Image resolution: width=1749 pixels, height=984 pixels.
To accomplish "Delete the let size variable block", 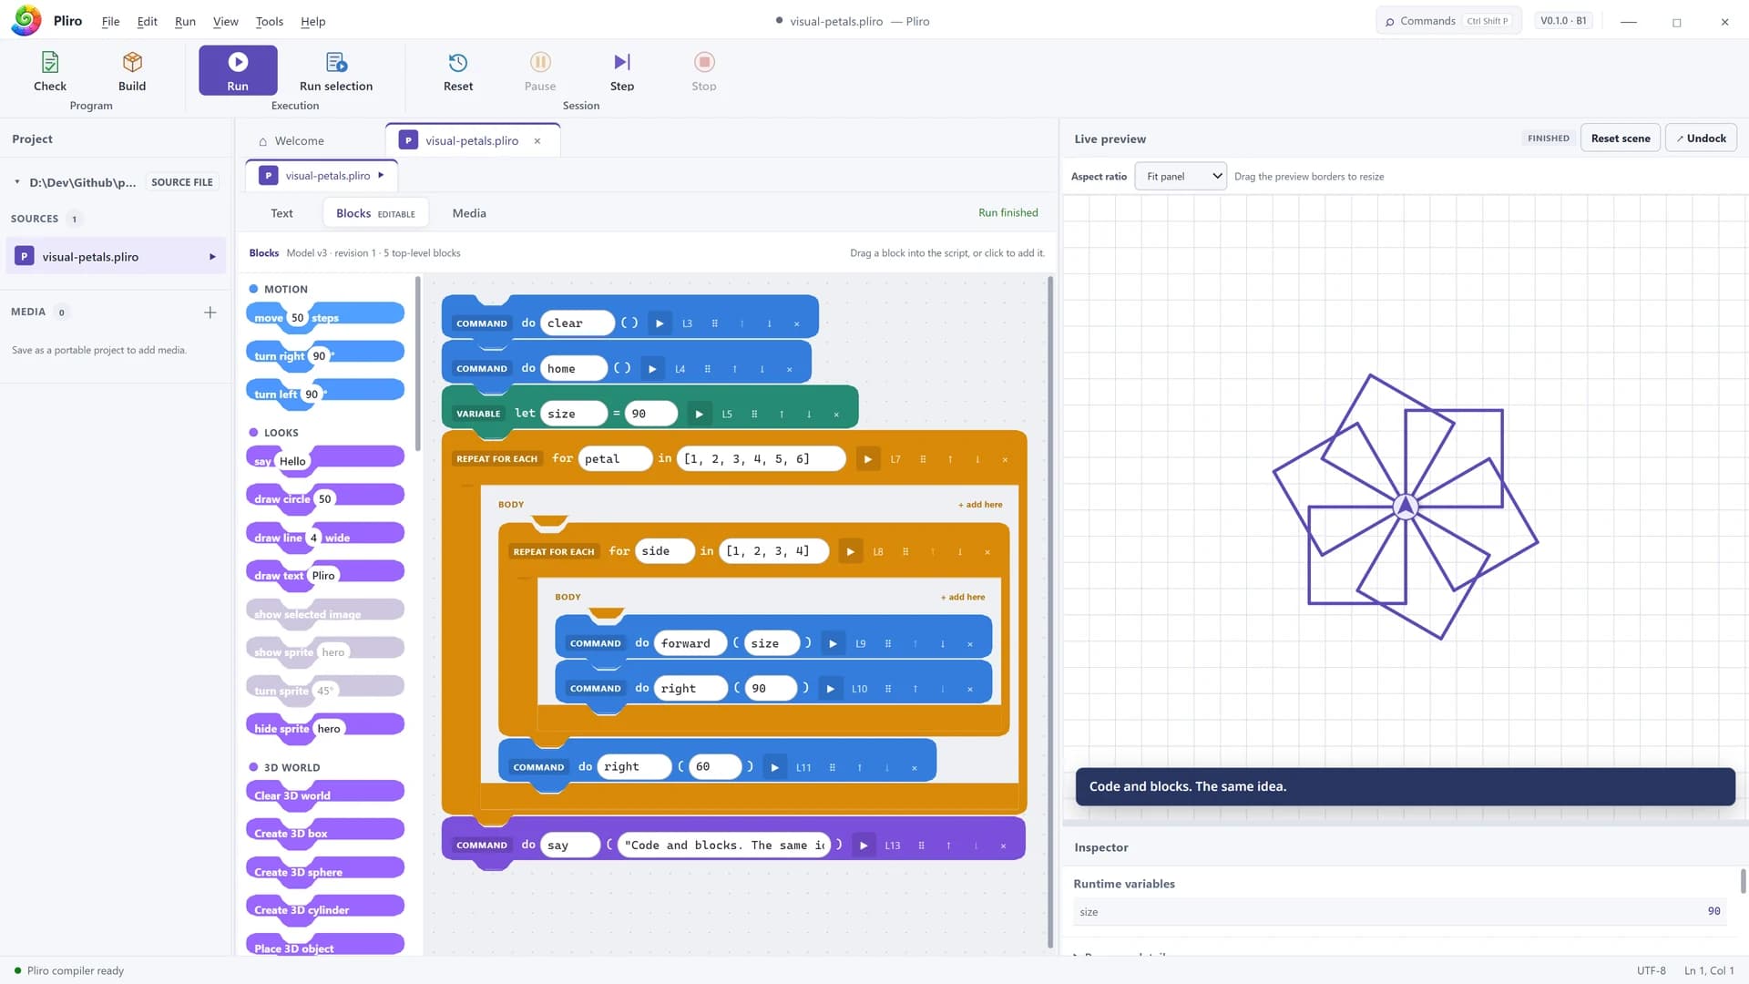I will pyautogui.click(x=836, y=414).
